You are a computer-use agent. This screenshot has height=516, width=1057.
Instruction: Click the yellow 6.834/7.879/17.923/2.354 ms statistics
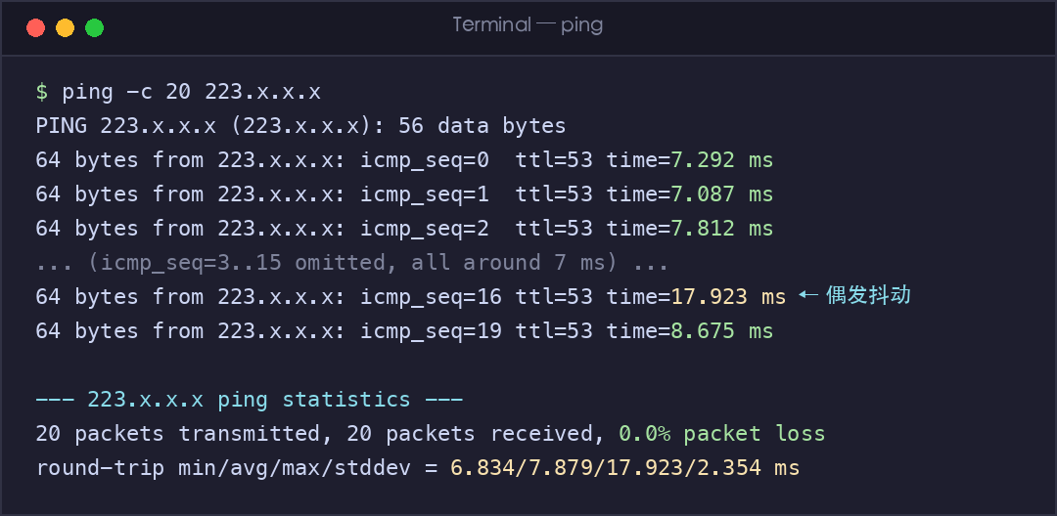pyautogui.click(x=624, y=467)
